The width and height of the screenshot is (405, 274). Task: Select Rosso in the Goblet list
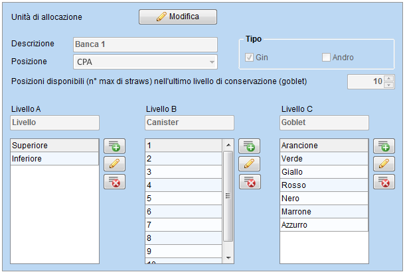click(324, 185)
